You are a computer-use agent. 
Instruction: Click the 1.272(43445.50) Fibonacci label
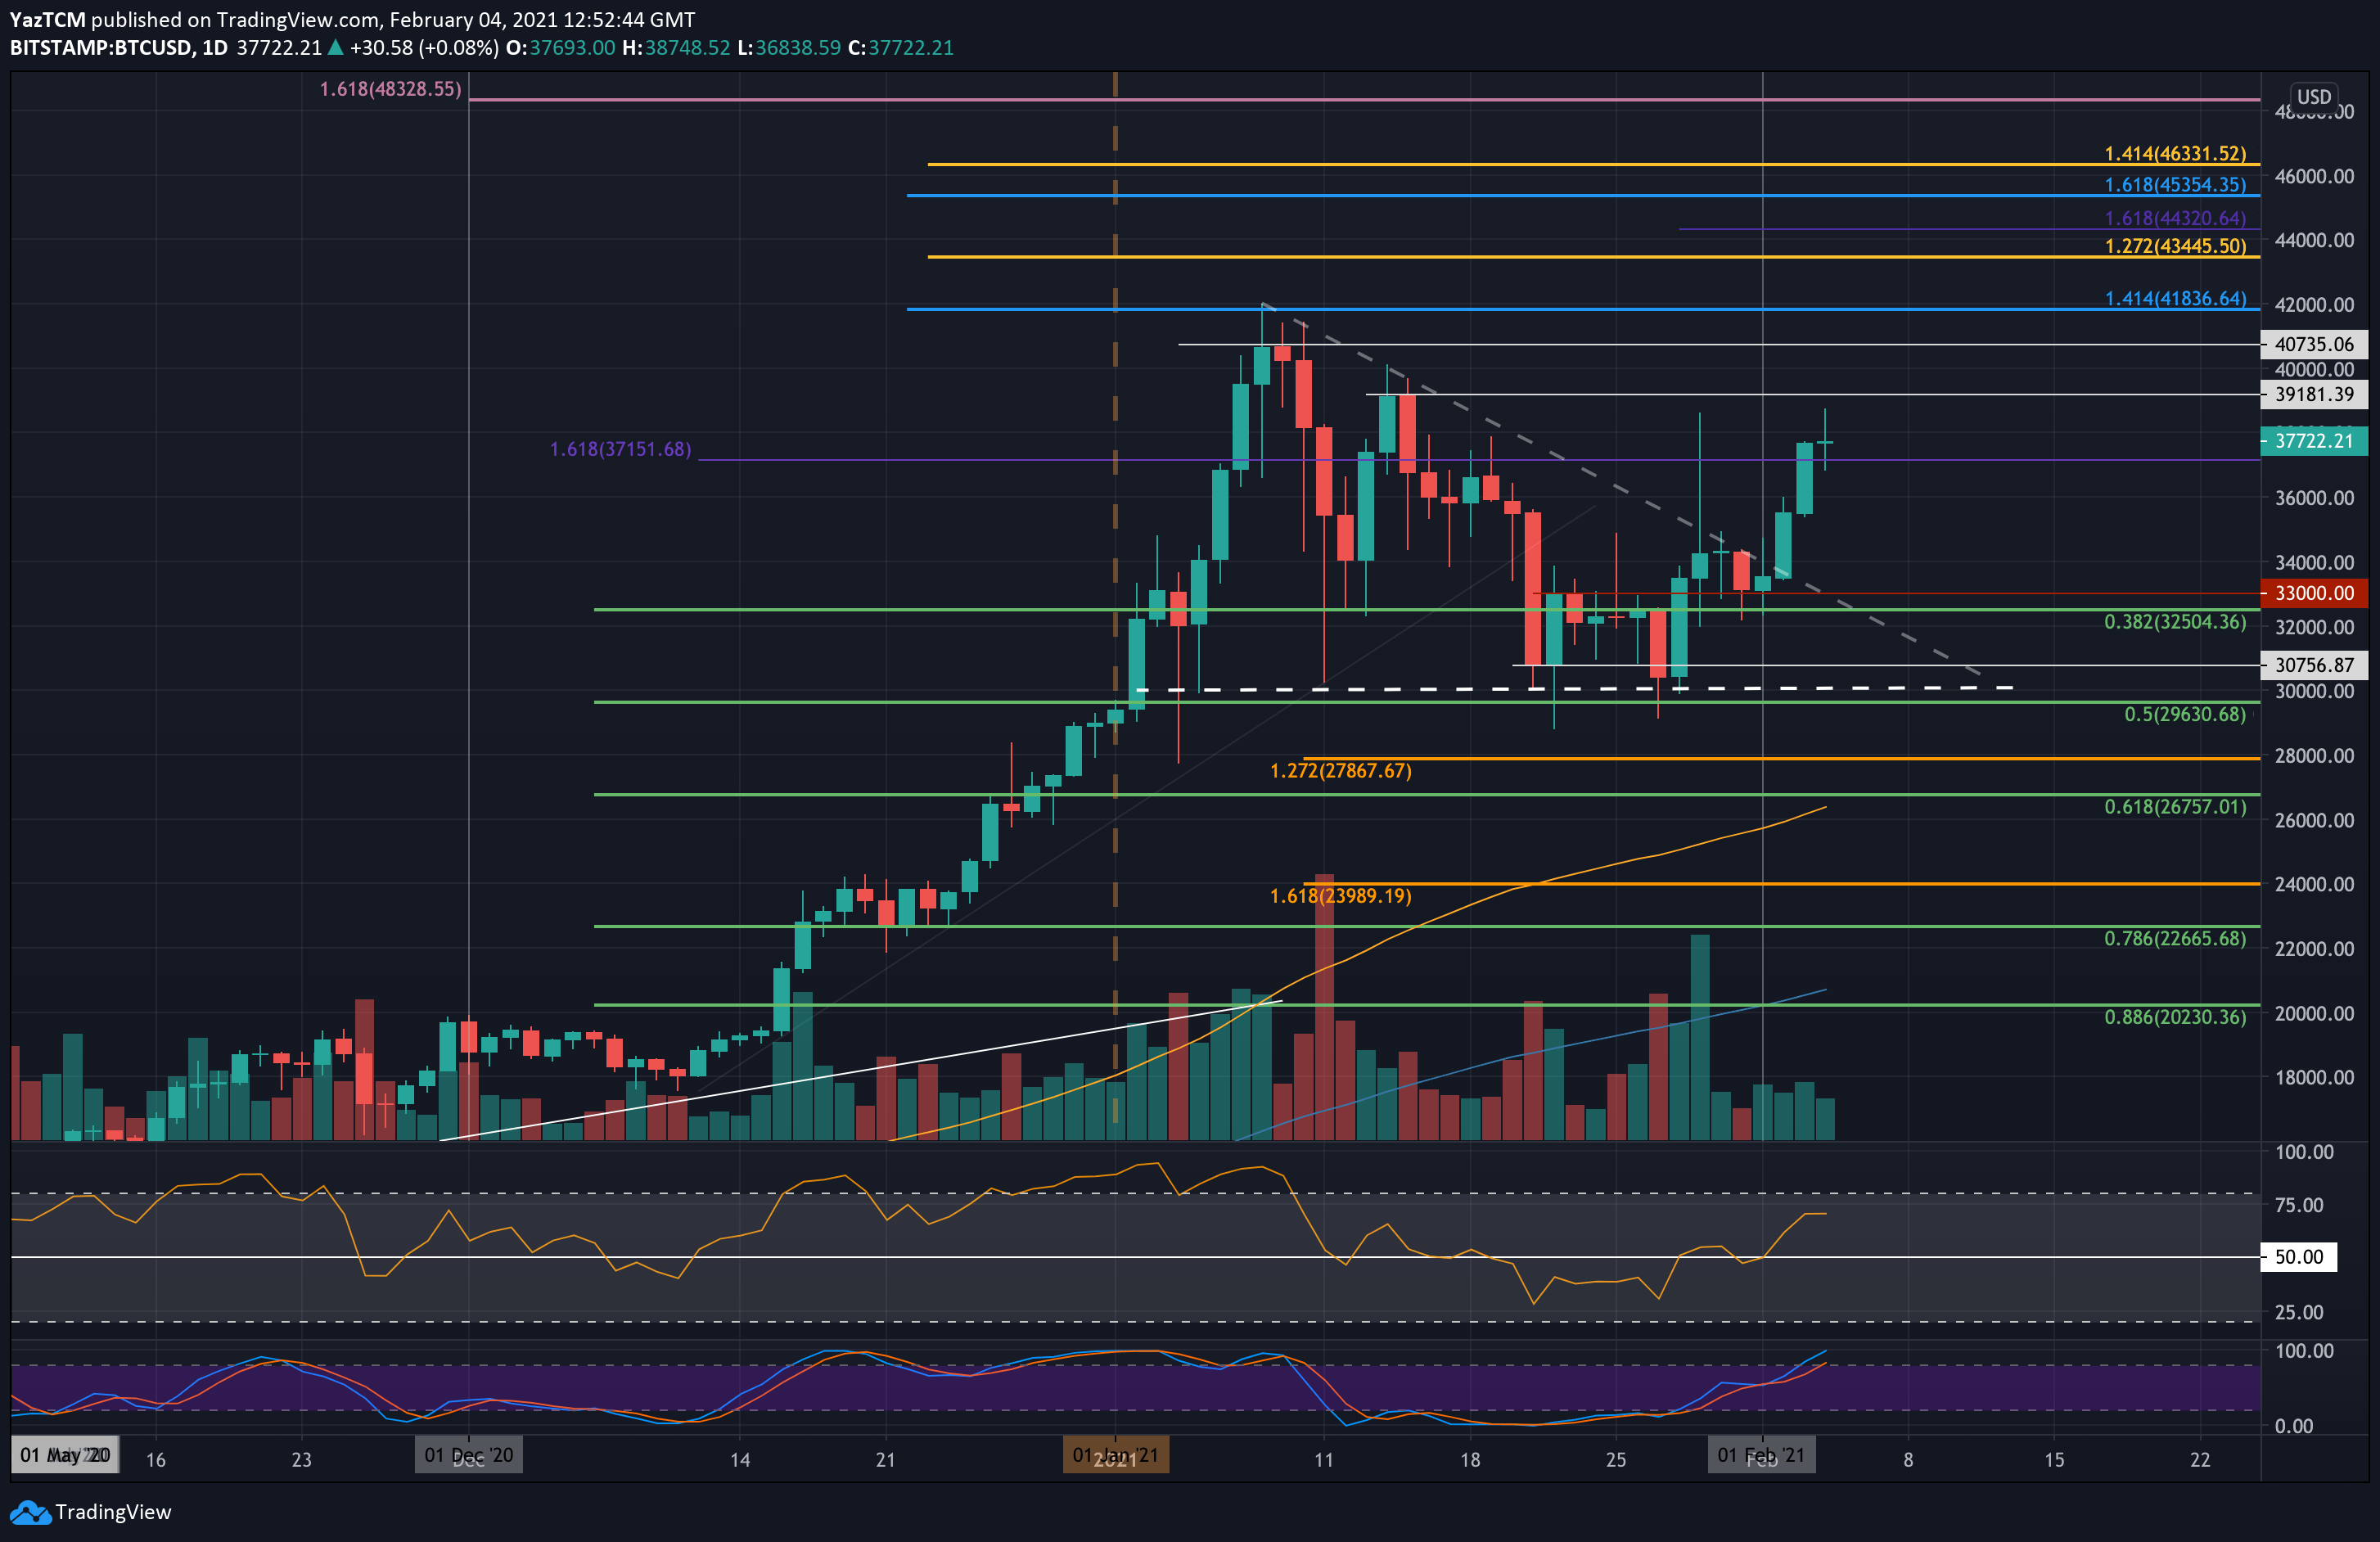(x=2175, y=246)
